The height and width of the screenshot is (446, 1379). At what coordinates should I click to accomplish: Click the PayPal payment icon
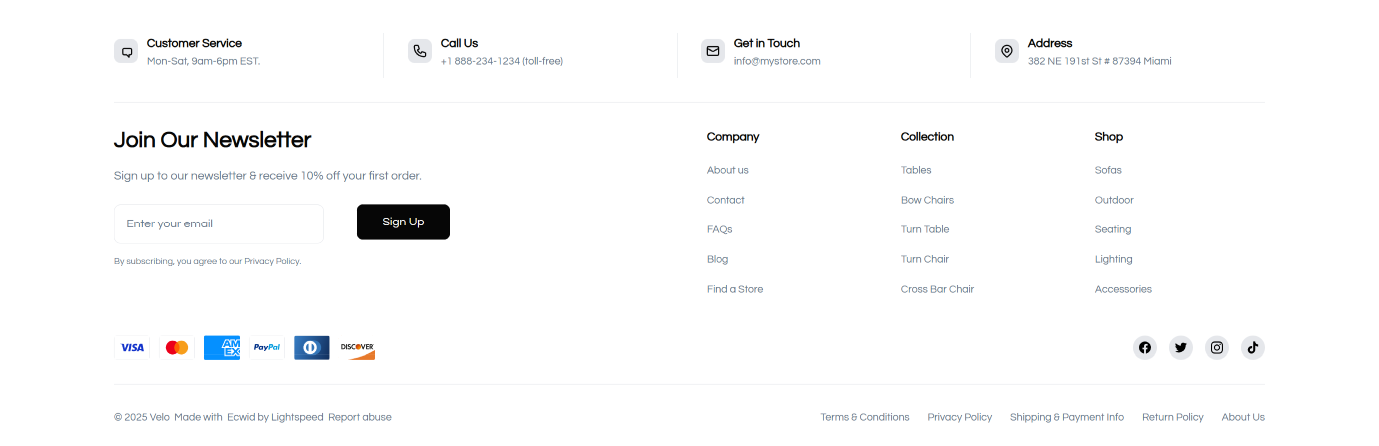[267, 348]
